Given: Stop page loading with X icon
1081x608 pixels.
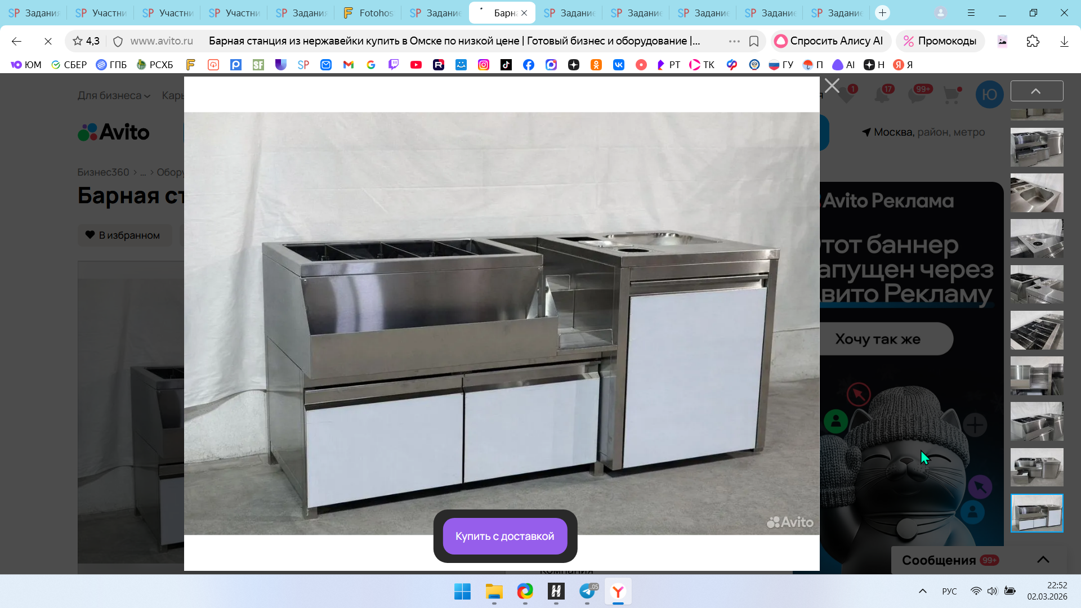Looking at the screenshot, I should point(48,41).
